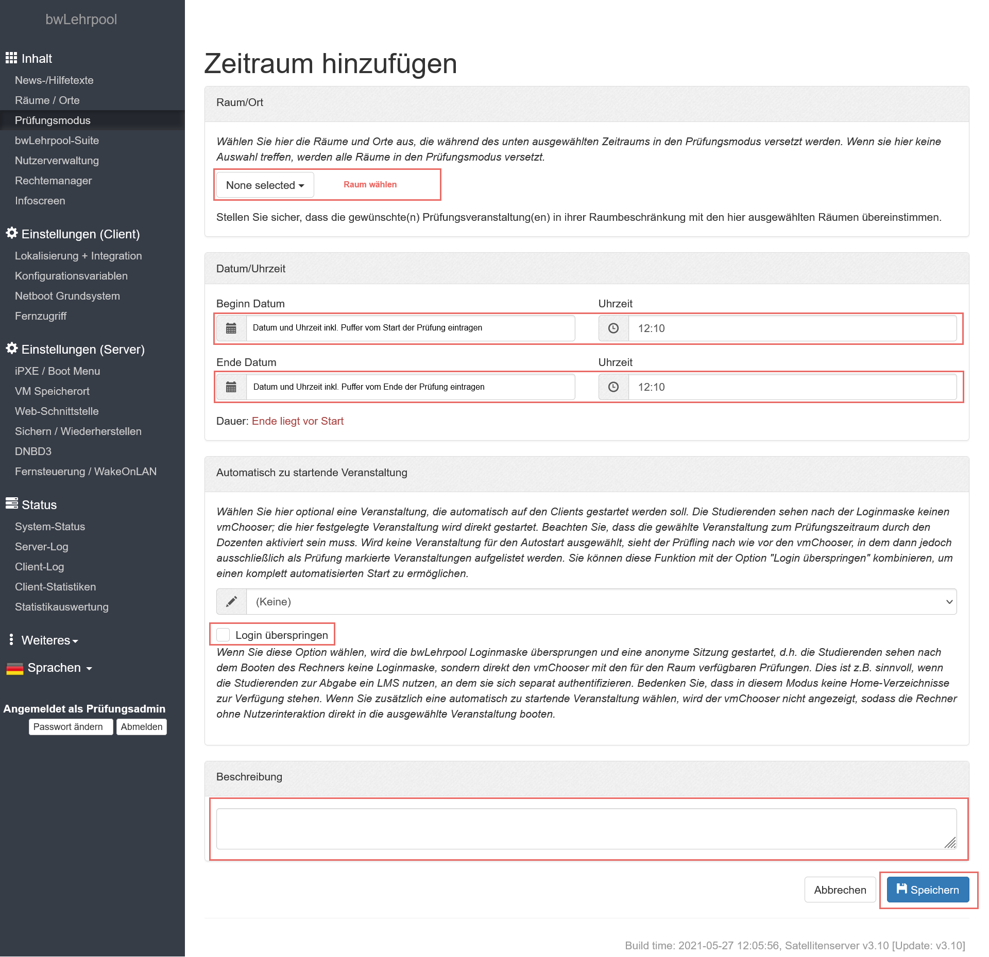The height and width of the screenshot is (957, 989).
Task: Open News-/Hilfetexte in the sidebar
Action: coord(54,80)
